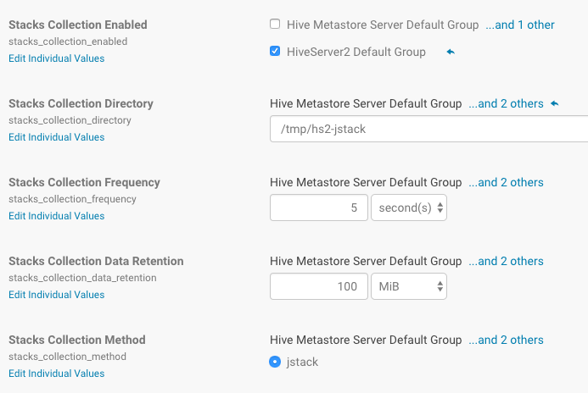Click the '...and 1 other' link
588x393 pixels.
[520, 25]
